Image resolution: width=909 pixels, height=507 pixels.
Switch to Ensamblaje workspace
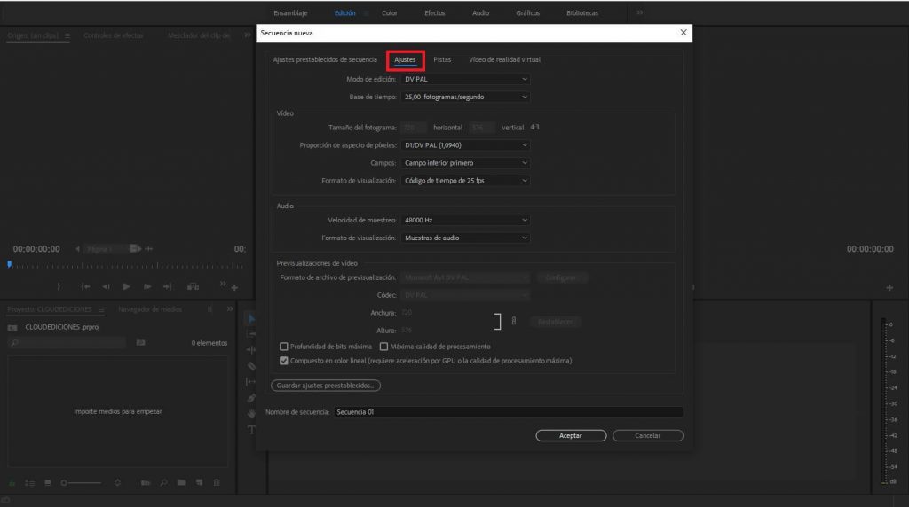pos(290,12)
